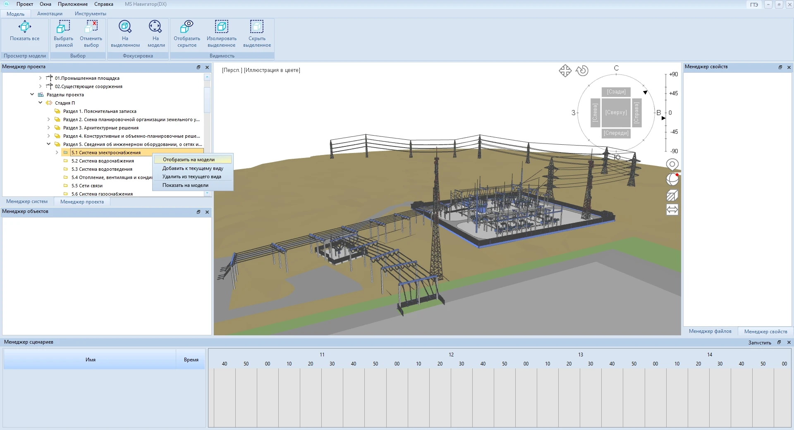Click the Cancel Selection icon
This screenshot has width=794, height=430.
(91, 27)
